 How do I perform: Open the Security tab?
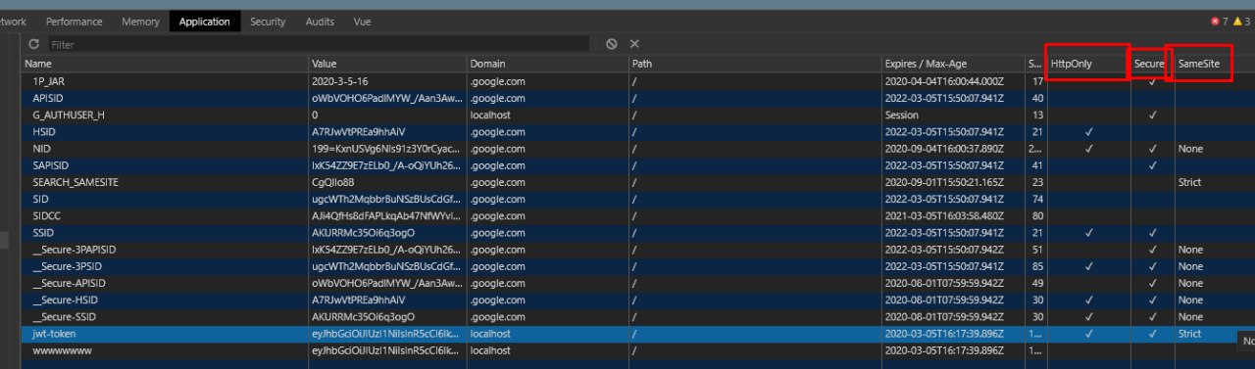click(268, 21)
